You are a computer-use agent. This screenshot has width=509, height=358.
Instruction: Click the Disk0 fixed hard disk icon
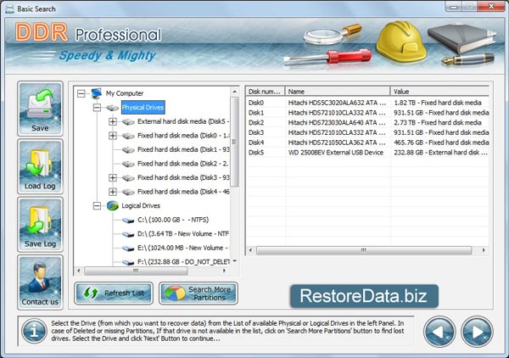tap(128, 136)
